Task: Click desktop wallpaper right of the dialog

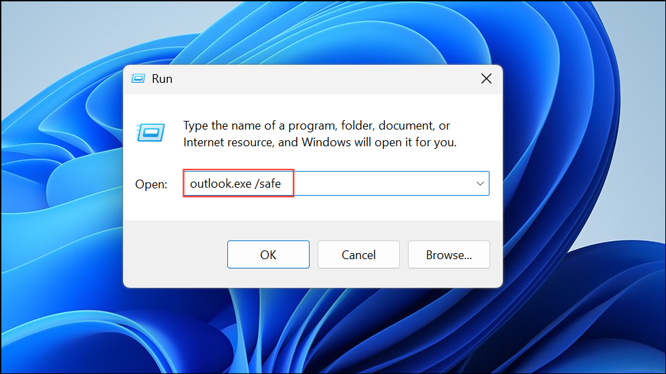Action: [x=584, y=186]
